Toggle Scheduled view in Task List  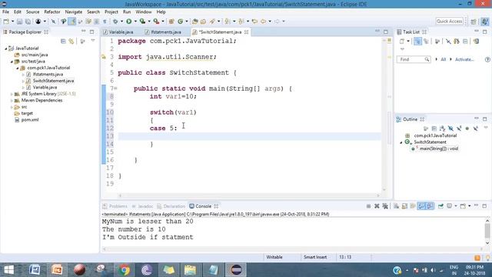426,41
